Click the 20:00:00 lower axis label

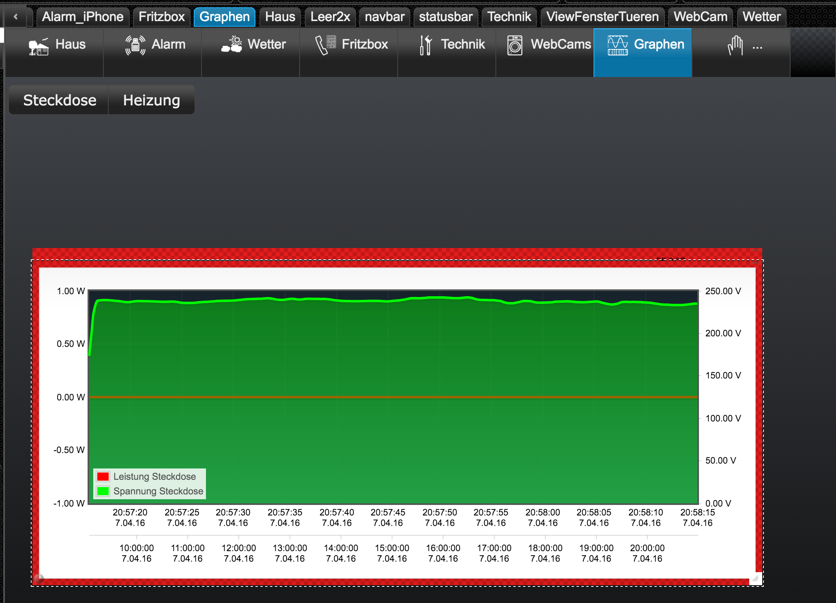(x=647, y=553)
